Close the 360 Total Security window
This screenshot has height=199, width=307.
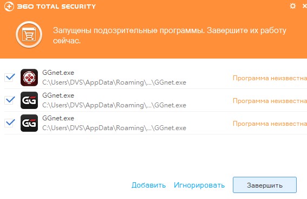coord(305,6)
